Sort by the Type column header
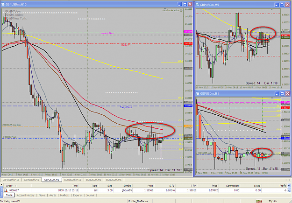 87,186
